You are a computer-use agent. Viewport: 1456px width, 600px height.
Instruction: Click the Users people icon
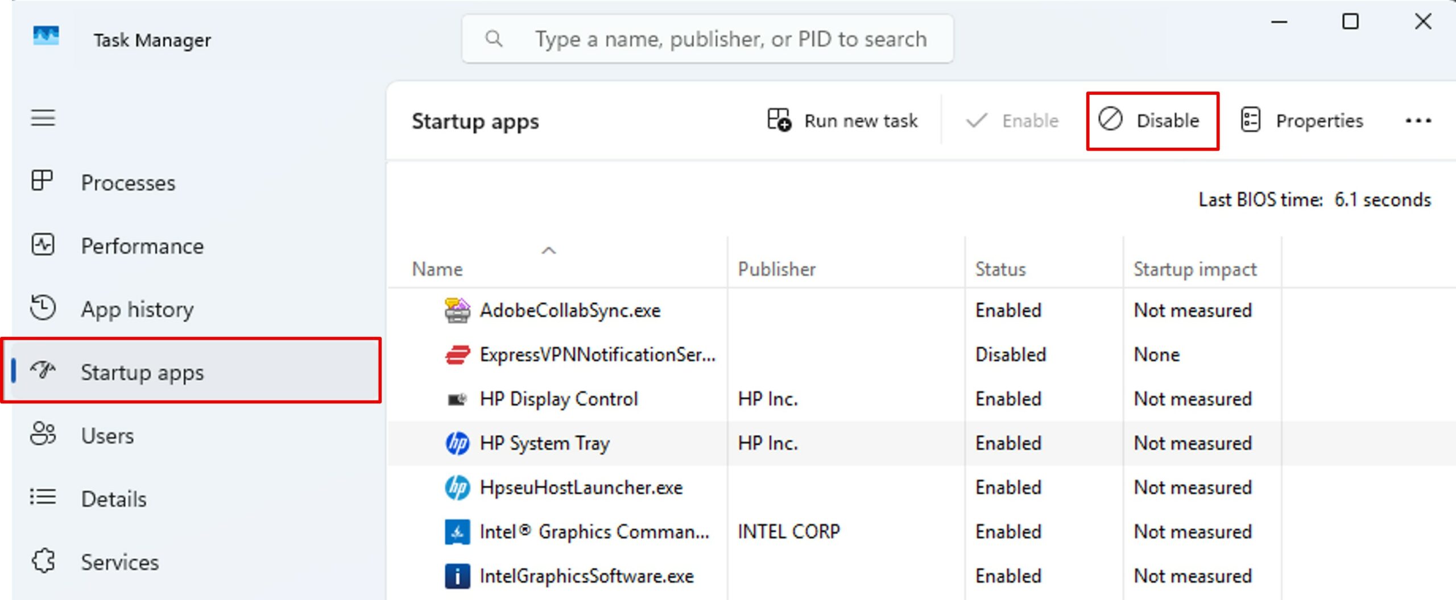click(x=43, y=434)
